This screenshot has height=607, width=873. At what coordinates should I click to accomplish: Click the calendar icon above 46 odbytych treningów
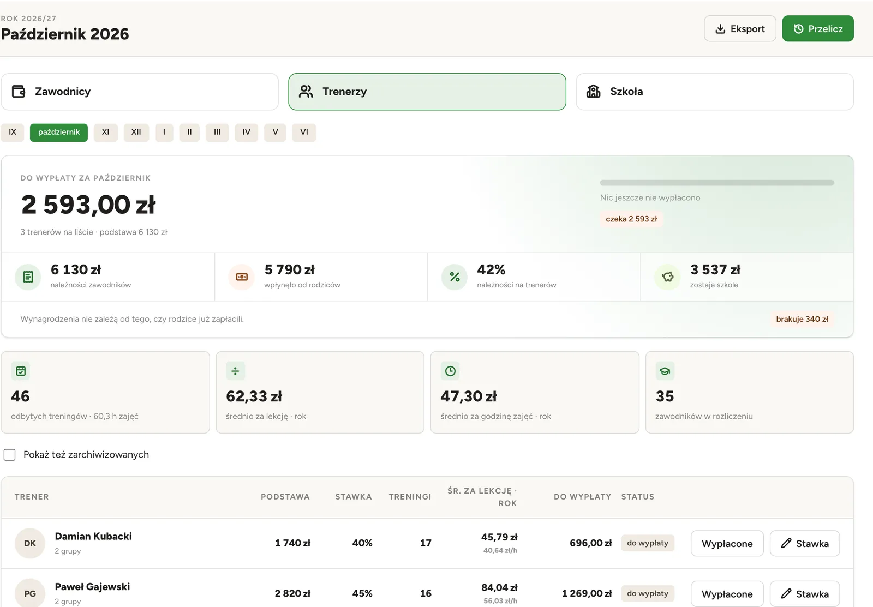tap(21, 371)
